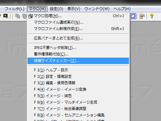Click 縦横サイズチェッカー(Z)... entry
This screenshot has height=121, width=161.
78,61
